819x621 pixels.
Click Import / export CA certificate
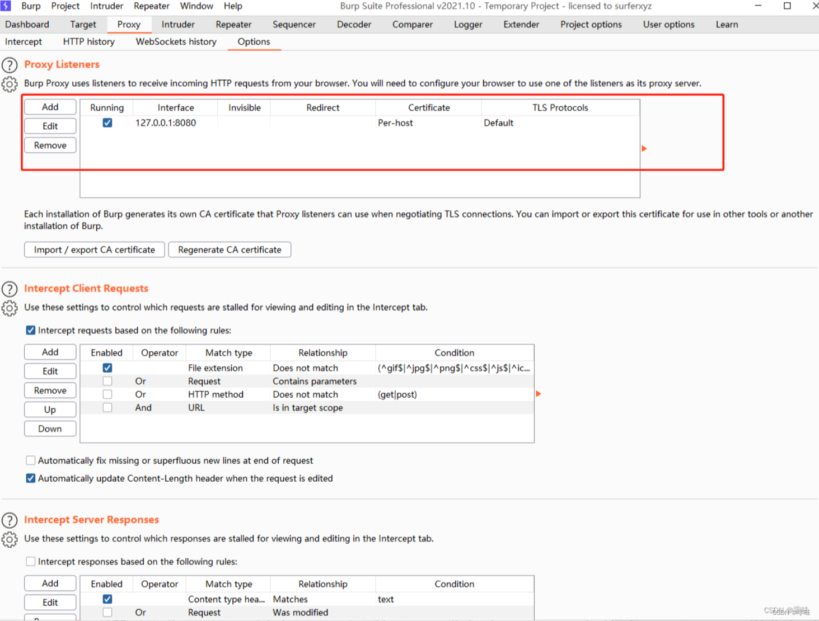(95, 250)
